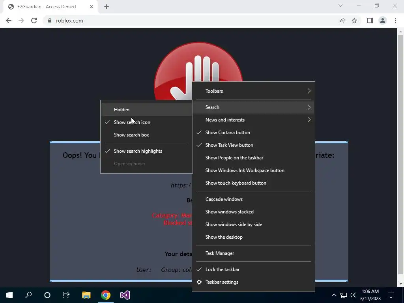Viewport: 404px width, 303px height.
Task: Toggle Show search highlights
Action: [x=146, y=151]
